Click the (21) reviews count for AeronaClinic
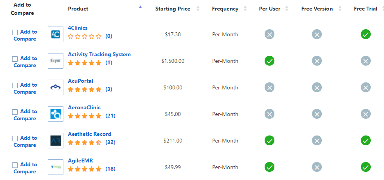The width and height of the screenshot is (384, 180). pos(110,116)
